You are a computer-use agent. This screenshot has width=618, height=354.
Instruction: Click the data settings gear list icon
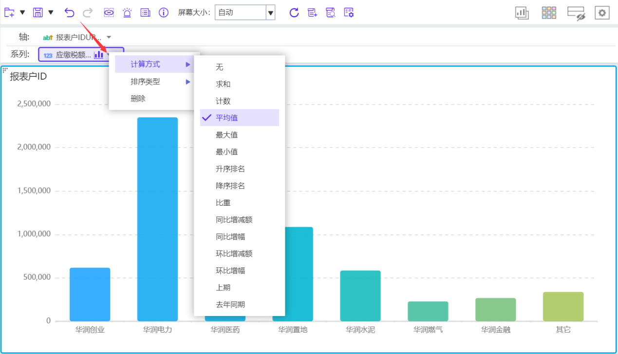coord(349,13)
